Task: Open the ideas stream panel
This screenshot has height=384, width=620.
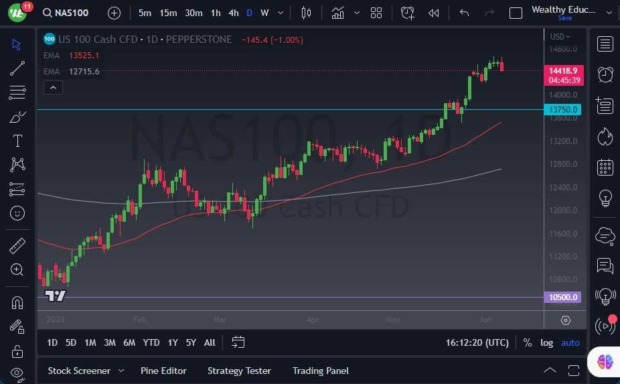Action: [605, 296]
